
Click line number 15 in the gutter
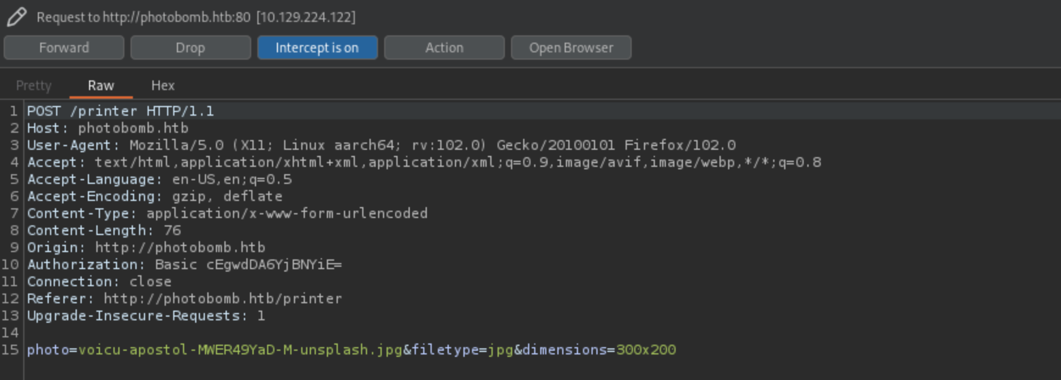(x=10, y=350)
